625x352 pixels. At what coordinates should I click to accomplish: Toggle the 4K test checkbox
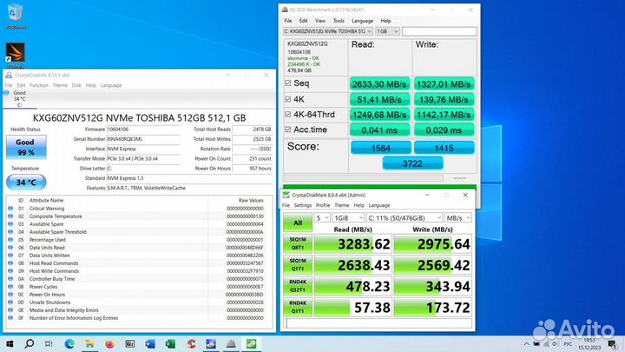(288, 99)
